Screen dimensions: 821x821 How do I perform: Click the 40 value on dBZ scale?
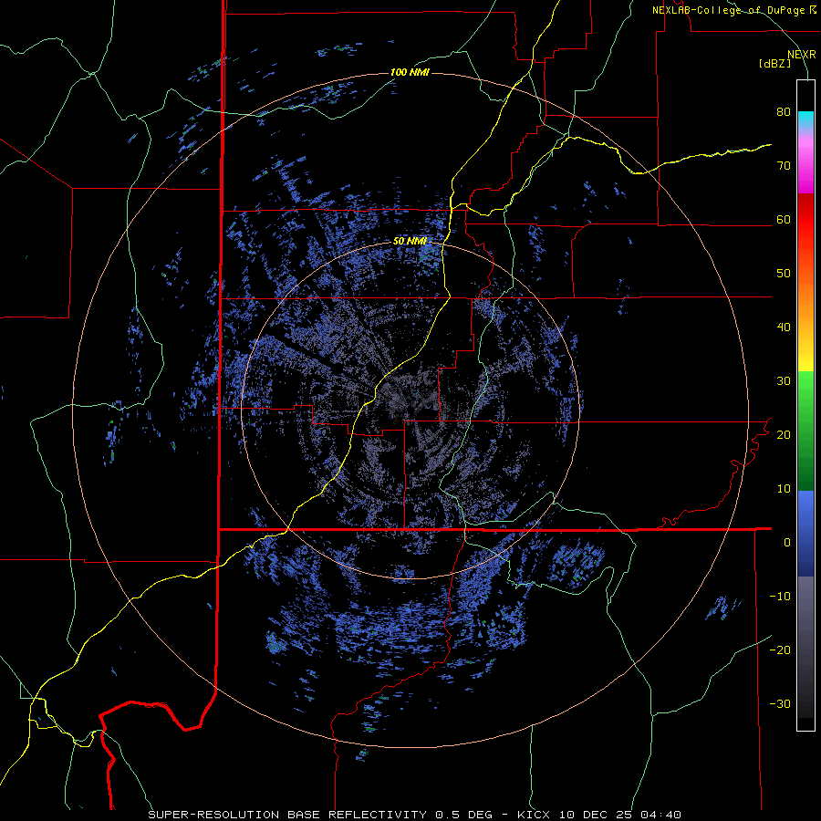point(784,327)
